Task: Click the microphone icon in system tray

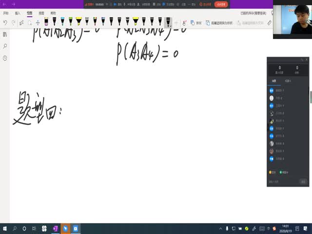Action: pos(227,229)
